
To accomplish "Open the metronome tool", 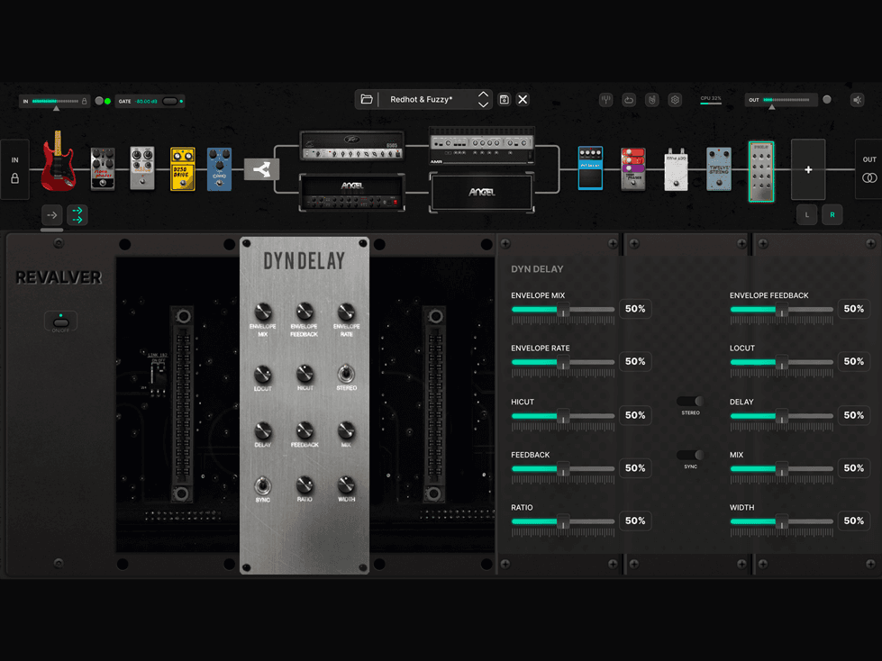I will pyautogui.click(x=651, y=99).
